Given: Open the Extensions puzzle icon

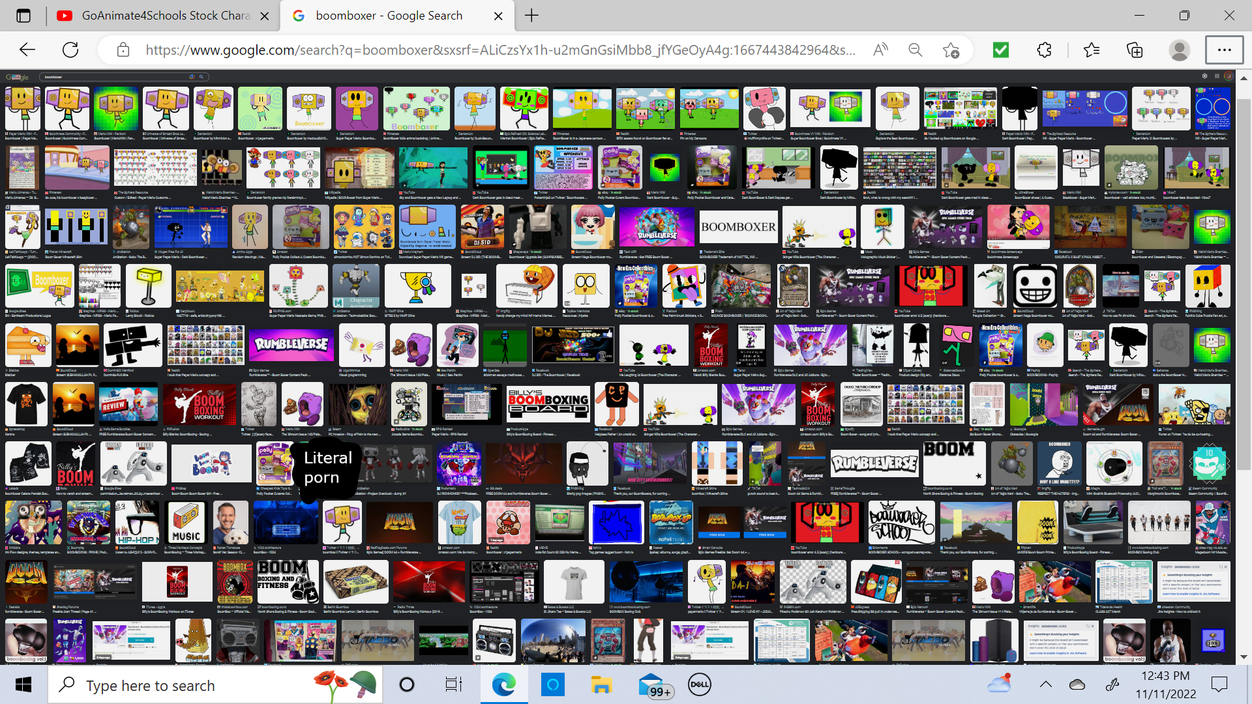Looking at the screenshot, I should click(1044, 50).
